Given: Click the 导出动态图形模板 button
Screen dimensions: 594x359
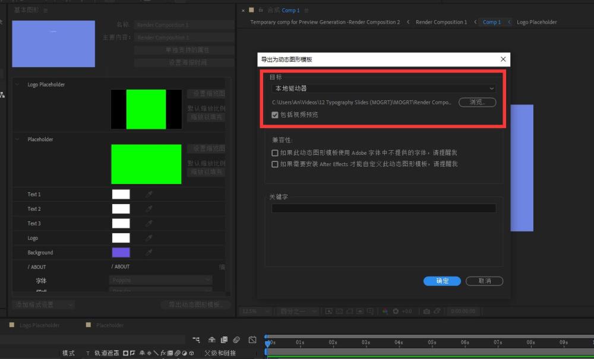Looking at the screenshot, I should (195, 304).
